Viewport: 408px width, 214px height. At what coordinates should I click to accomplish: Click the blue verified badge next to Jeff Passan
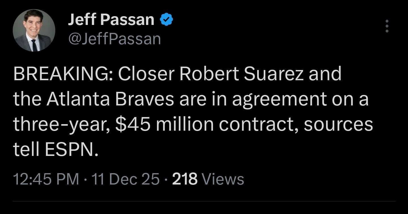tap(166, 19)
